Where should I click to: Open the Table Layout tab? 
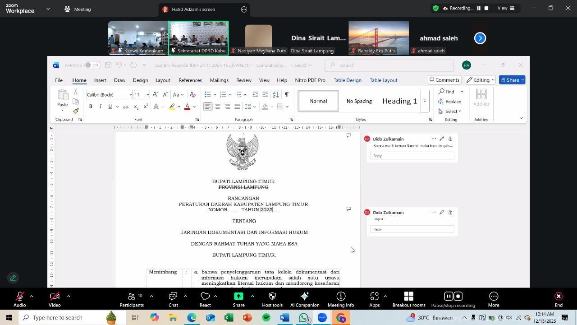[383, 80]
